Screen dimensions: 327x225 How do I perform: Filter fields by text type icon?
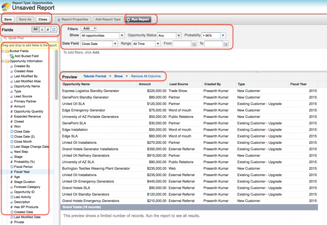[42, 29]
